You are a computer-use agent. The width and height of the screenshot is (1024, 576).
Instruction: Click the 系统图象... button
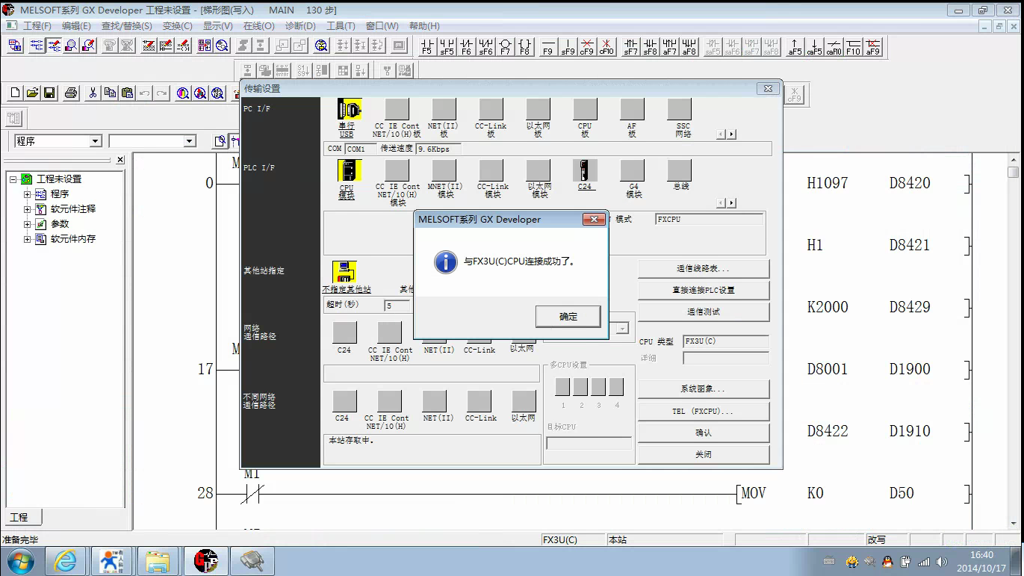(704, 389)
